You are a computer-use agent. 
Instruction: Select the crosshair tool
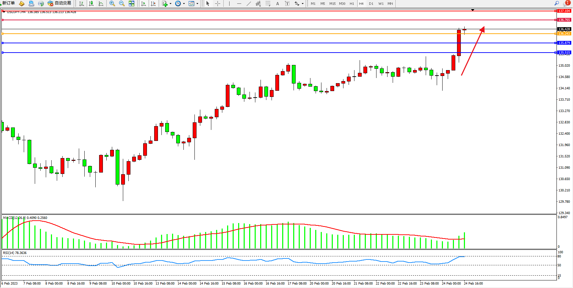[218, 3]
